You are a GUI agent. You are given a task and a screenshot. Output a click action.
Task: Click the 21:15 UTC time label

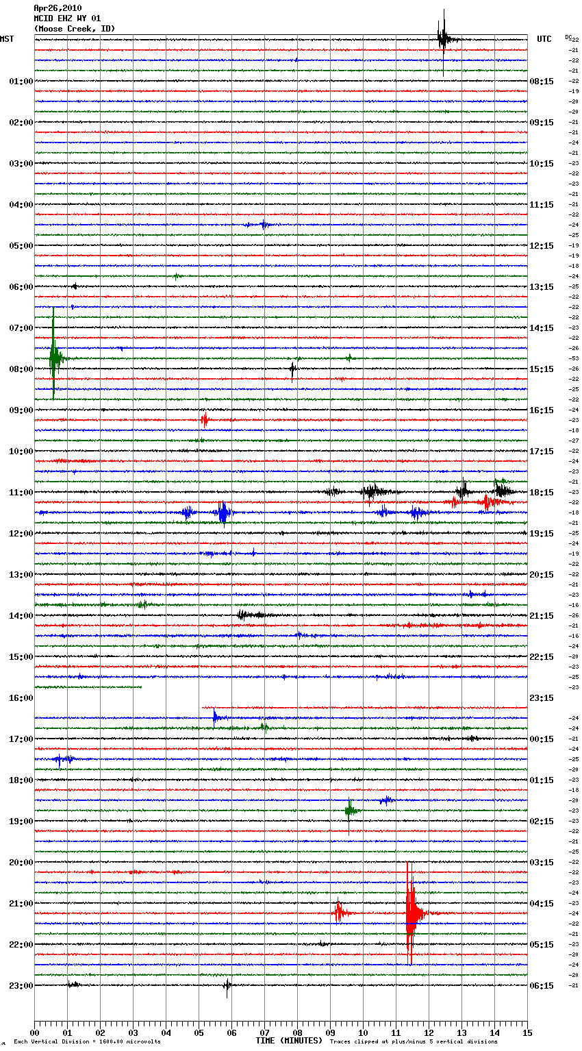(542, 616)
